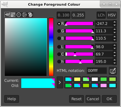Click the C chroma slider bar

point(79,54)
